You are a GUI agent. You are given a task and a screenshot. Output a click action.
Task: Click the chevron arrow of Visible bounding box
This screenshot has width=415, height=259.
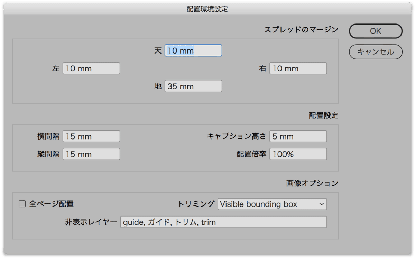click(x=322, y=204)
